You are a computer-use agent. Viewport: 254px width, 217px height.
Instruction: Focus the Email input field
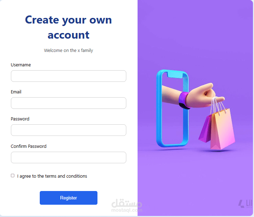coord(69,103)
